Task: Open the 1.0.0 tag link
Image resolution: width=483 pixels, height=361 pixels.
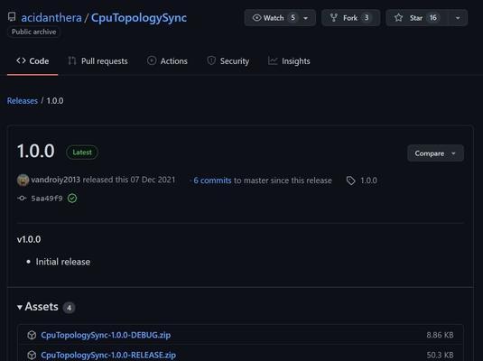Action: (x=368, y=180)
